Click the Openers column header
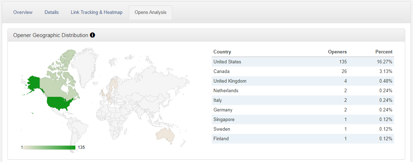The height and width of the screenshot is (162, 413). pos(337,52)
